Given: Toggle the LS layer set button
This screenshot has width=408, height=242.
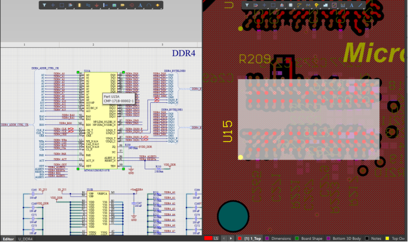Looking at the screenshot, I should [215, 238].
